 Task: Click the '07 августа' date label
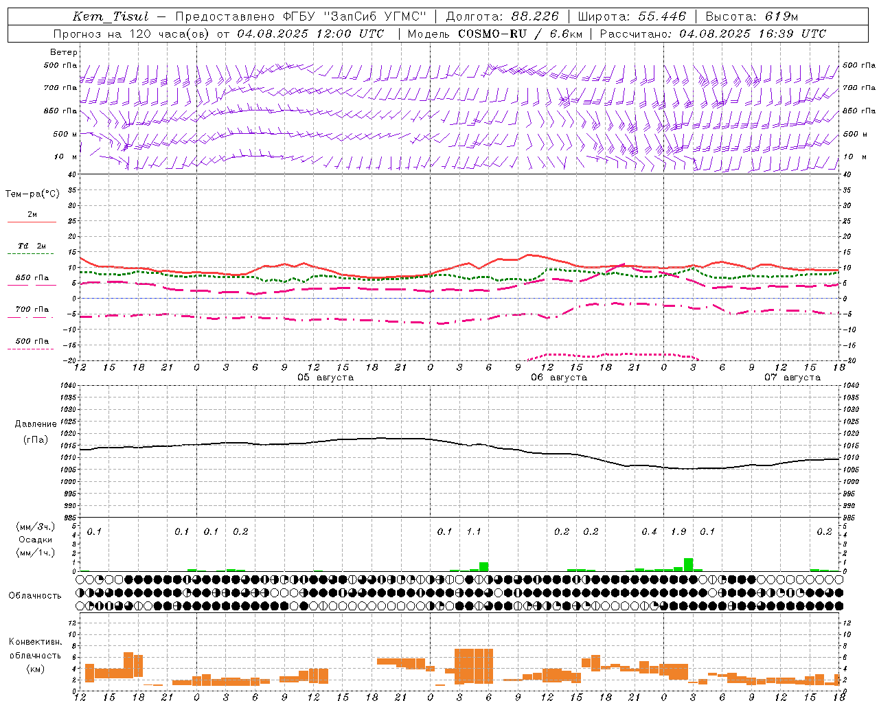(792, 378)
